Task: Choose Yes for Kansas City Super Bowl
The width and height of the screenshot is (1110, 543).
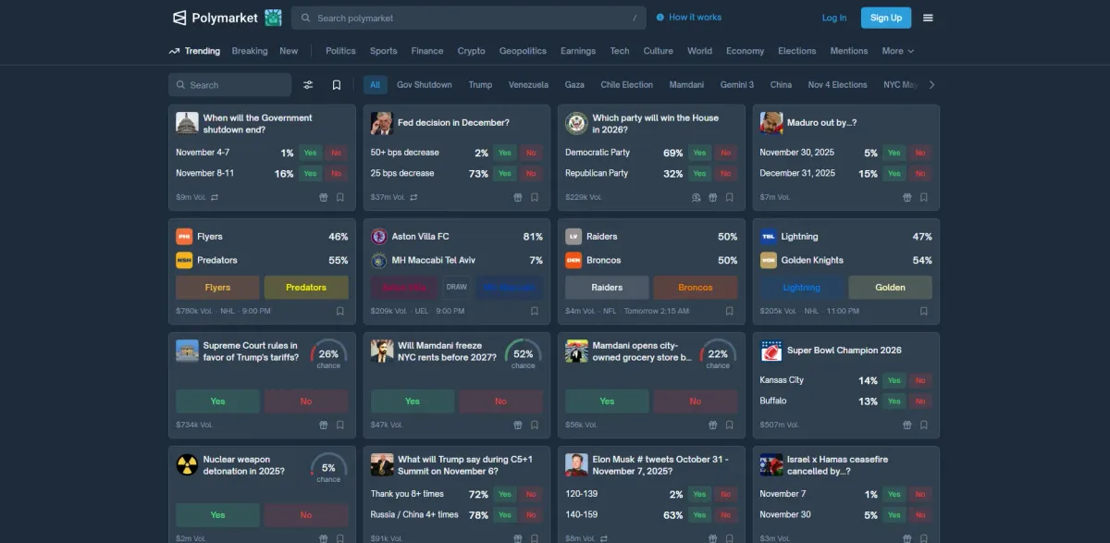Action: click(894, 380)
